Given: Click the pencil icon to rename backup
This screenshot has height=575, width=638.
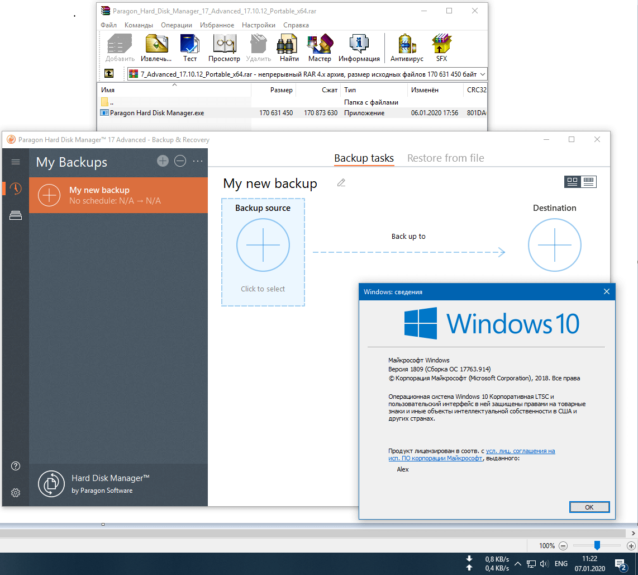Looking at the screenshot, I should point(341,183).
